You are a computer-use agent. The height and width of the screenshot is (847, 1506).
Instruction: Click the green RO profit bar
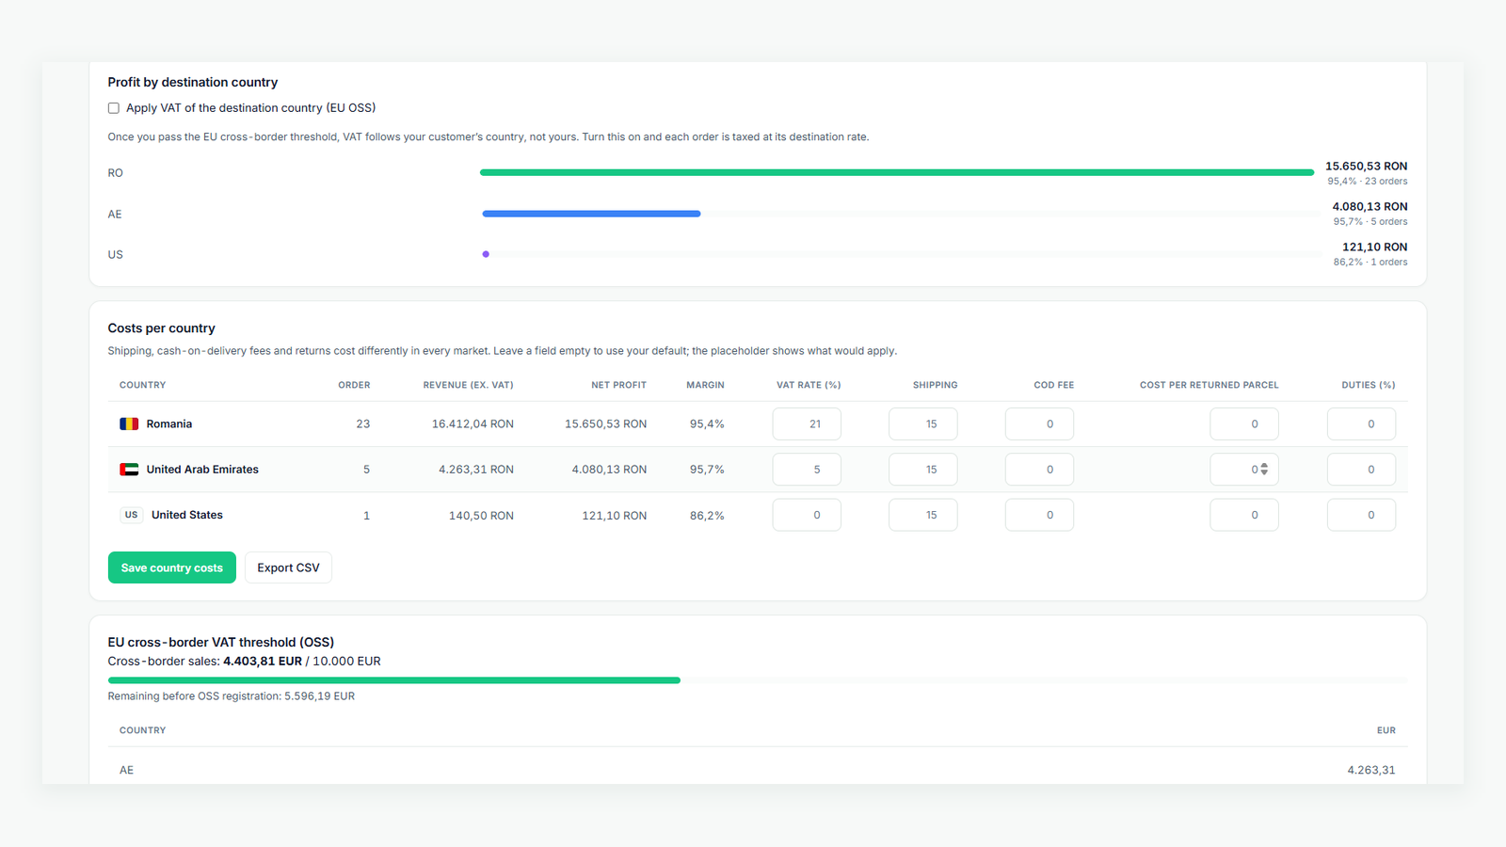(x=897, y=172)
